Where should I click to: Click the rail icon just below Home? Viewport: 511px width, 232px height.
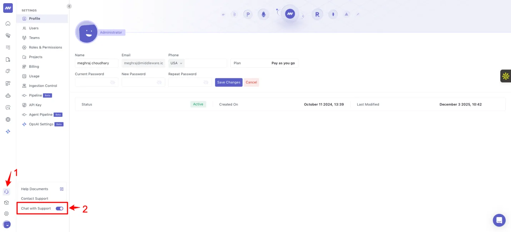(8, 35)
